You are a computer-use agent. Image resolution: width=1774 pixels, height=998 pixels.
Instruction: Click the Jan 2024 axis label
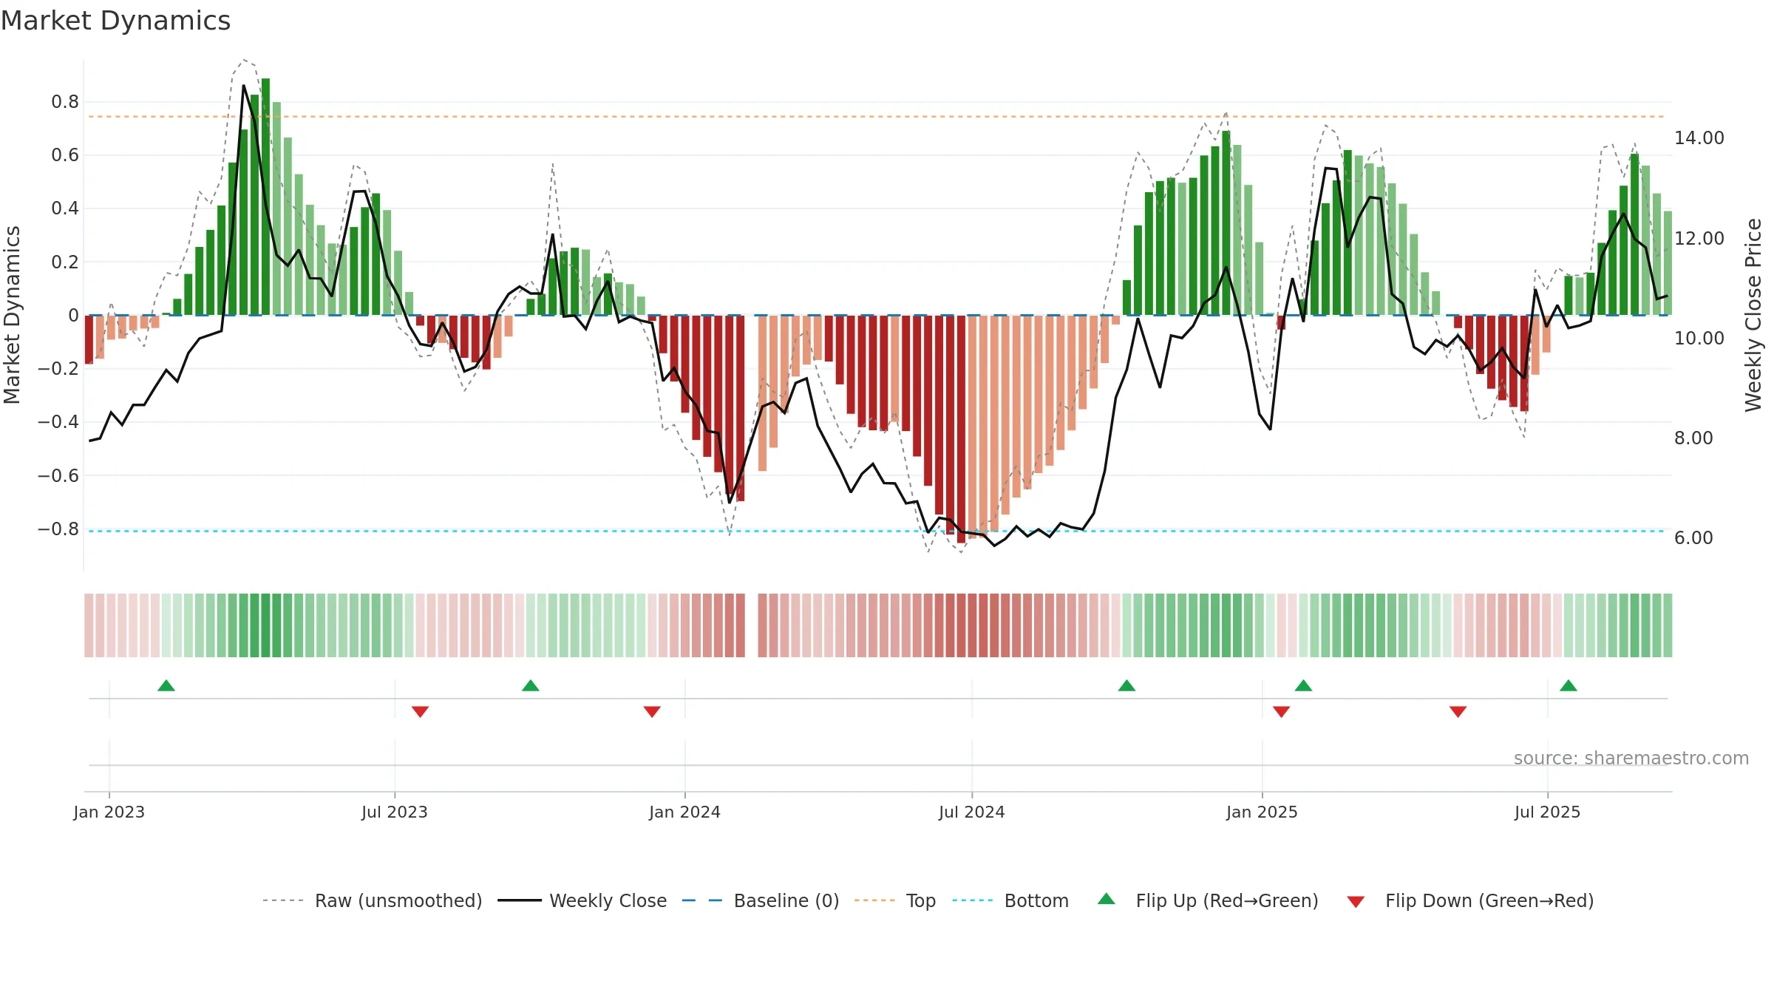coord(684,812)
